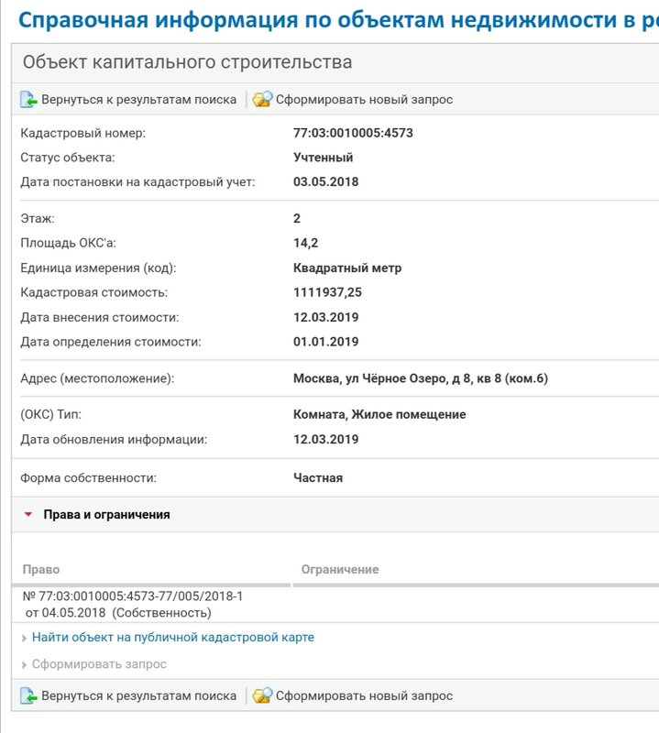Select cost determination date 01.01.2019
The image size is (659, 733).
point(326,342)
